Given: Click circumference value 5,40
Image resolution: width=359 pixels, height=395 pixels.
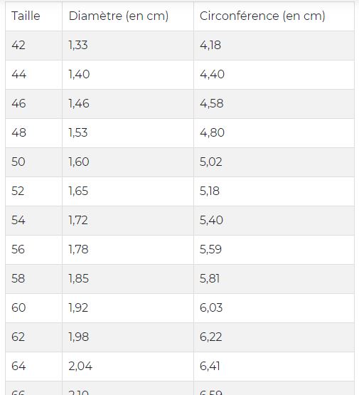Looking at the screenshot, I should (x=211, y=221).
